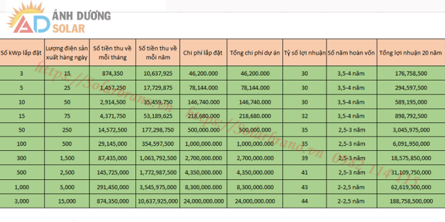
Task: Click cell '145,725,000'
Action: click(x=112, y=172)
